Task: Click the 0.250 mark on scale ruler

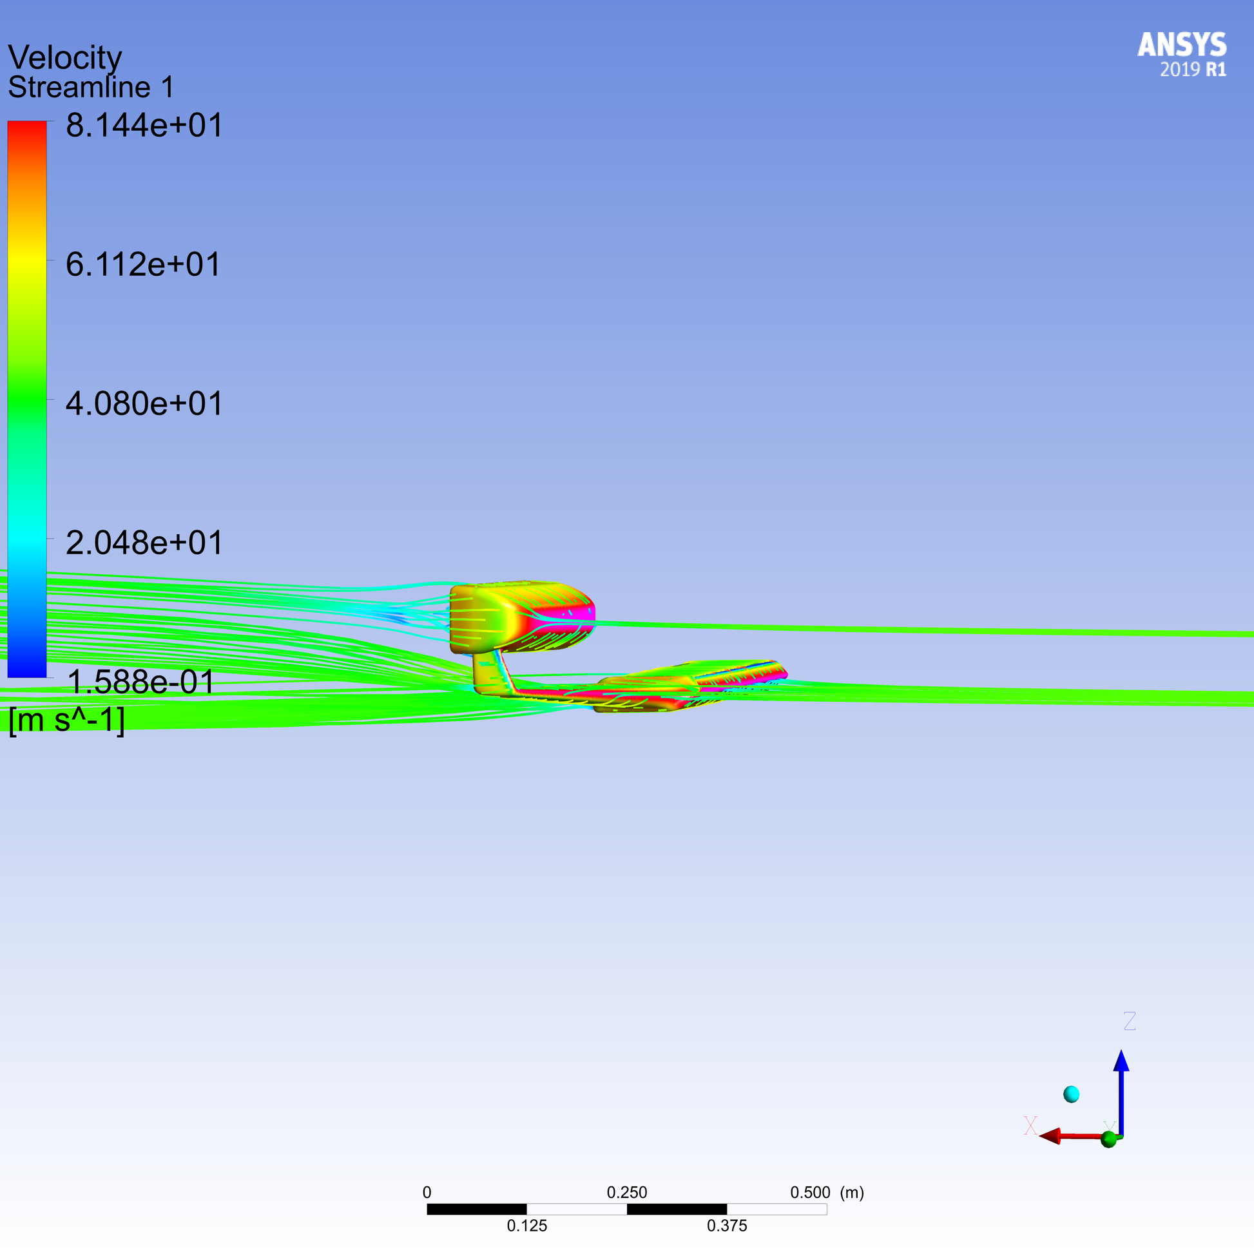Action: [626, 1192]
